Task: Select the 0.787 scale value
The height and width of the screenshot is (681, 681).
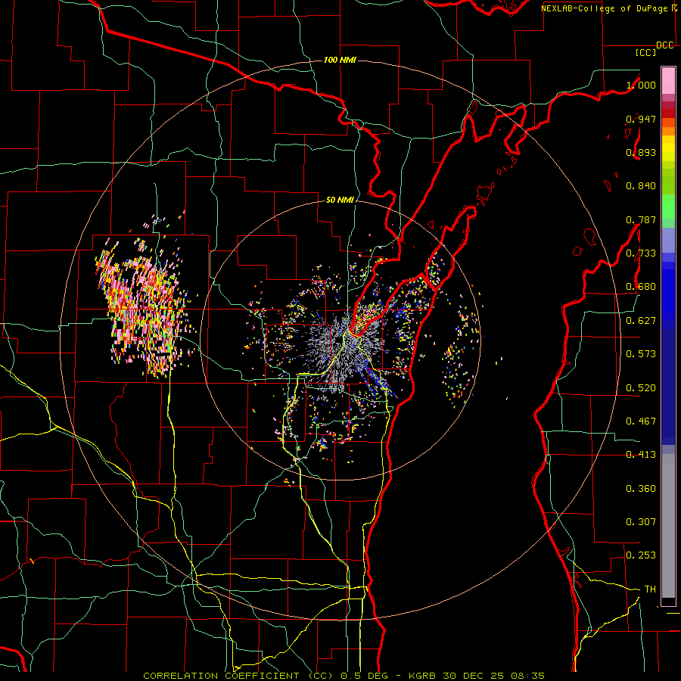Action: 641,219
